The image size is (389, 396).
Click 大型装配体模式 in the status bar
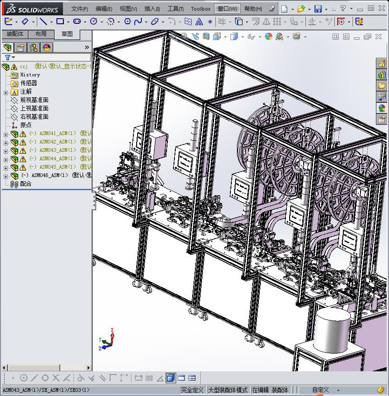click(227, 390)
